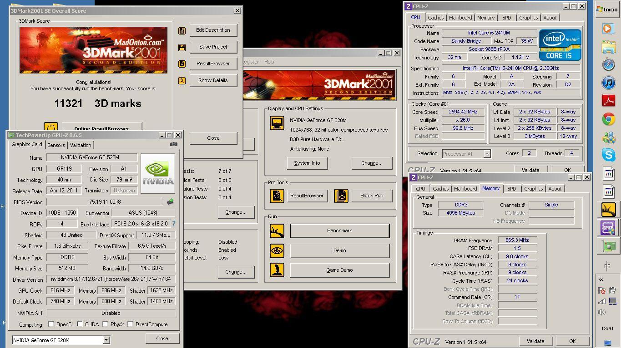Click the Change button under Display settings
621x348 pixels.
click(372, 163)
